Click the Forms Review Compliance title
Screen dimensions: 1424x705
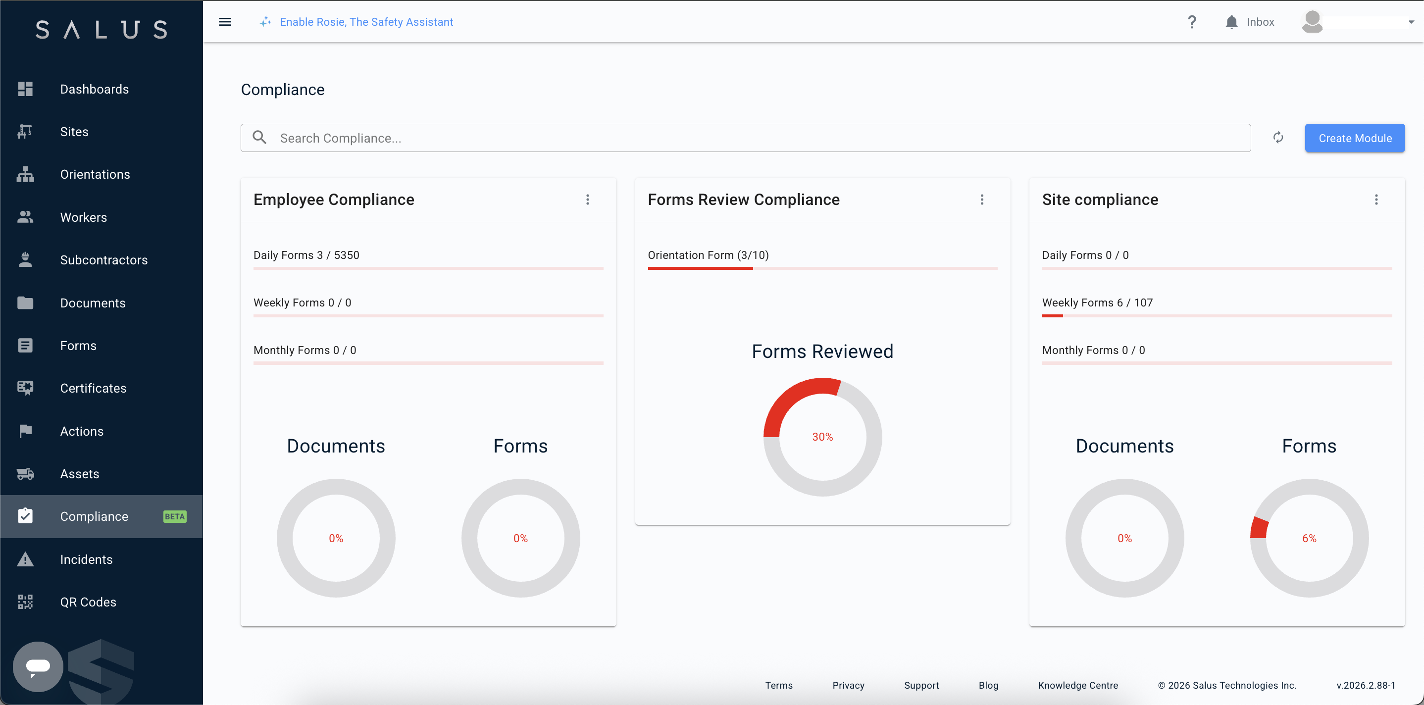point(744,200)
